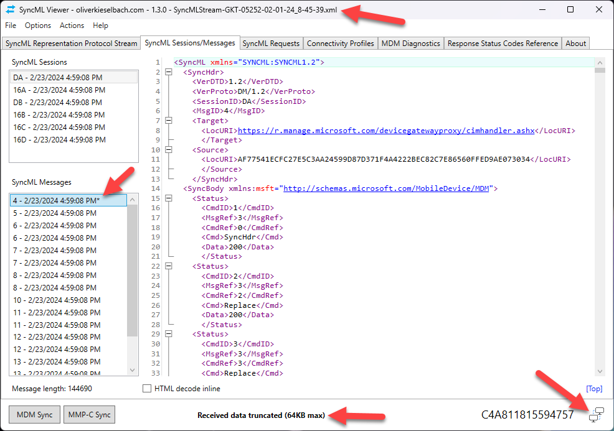Open the Response Status Codes Reference tab
This screenshot has height=431, width=614.
coord(503,44)
